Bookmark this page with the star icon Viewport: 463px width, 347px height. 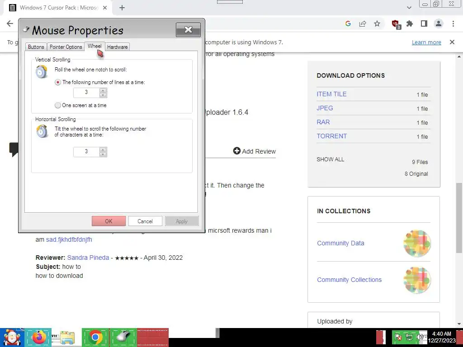click(377, 23)
